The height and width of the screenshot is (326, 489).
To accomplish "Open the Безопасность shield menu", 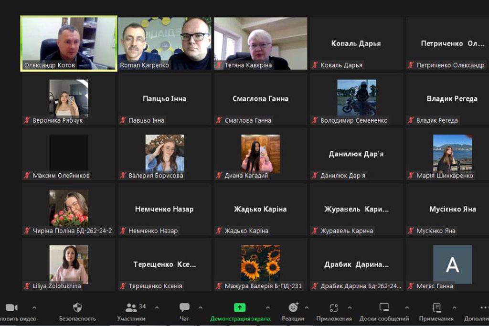I will click(77, 308).
